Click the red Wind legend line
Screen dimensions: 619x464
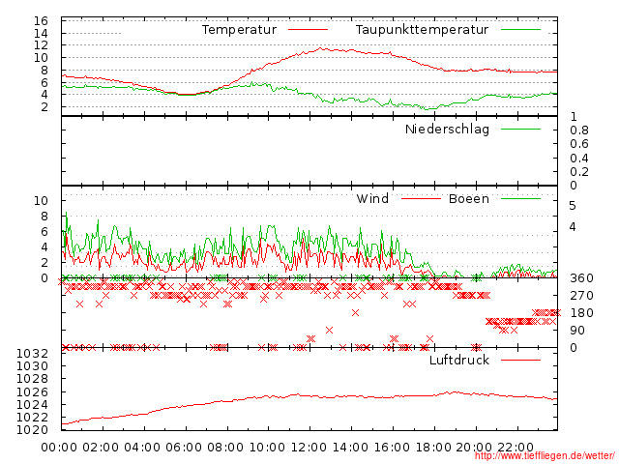(421, 198)
